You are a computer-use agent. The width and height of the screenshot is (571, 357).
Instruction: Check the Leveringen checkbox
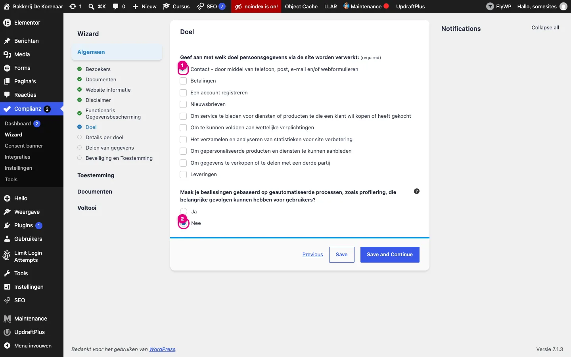click(x=183, y=175)
